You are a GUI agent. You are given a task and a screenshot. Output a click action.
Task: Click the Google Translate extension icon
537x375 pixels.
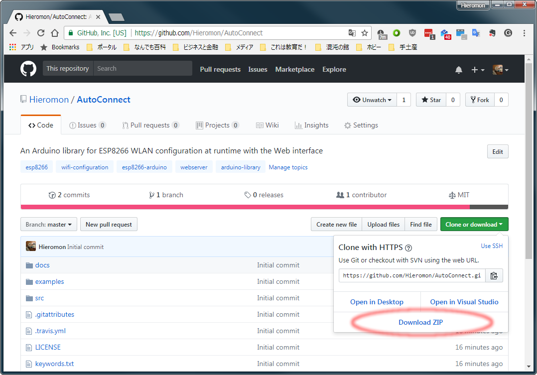476,33
